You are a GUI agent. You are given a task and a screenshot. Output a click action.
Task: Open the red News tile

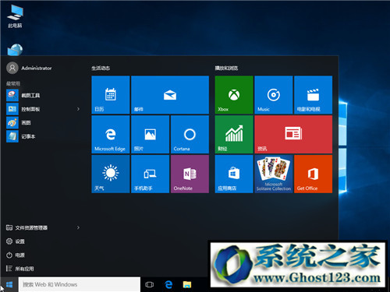pos(293,135)
